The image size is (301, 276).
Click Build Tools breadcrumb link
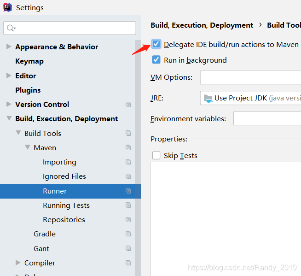284,25
